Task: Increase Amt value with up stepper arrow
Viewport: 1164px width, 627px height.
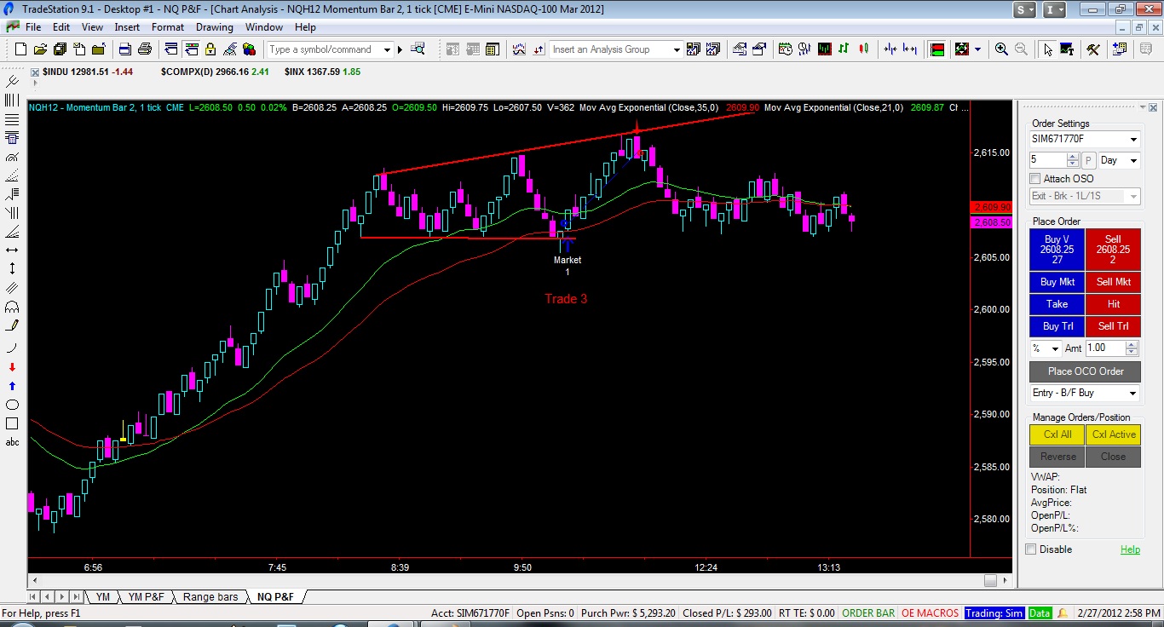Action: (x=1132, y=345)
